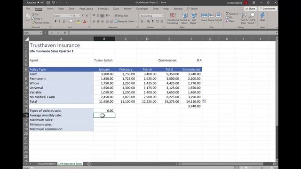Switch to the Formulas tab
The width and height of the screenshot is (301, 169).
click(x=103, y=8)
